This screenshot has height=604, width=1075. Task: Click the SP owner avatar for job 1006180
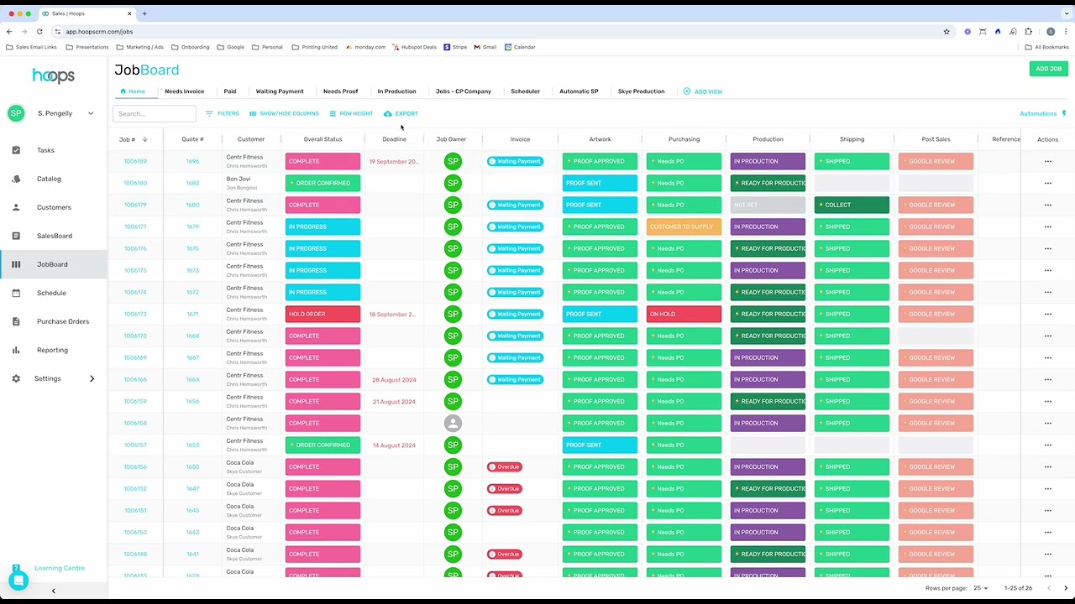coord(453,183)
